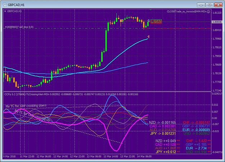Click the 1.79510 price scale label
The image size is (225, 162).
pos(217,47)
